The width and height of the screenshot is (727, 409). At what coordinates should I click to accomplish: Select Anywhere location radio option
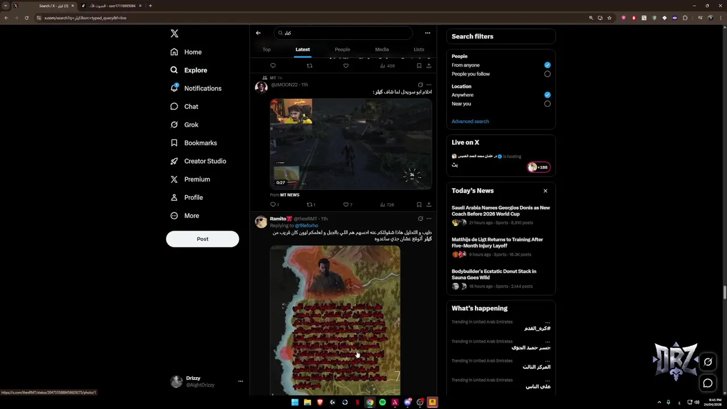coord(548,95)
